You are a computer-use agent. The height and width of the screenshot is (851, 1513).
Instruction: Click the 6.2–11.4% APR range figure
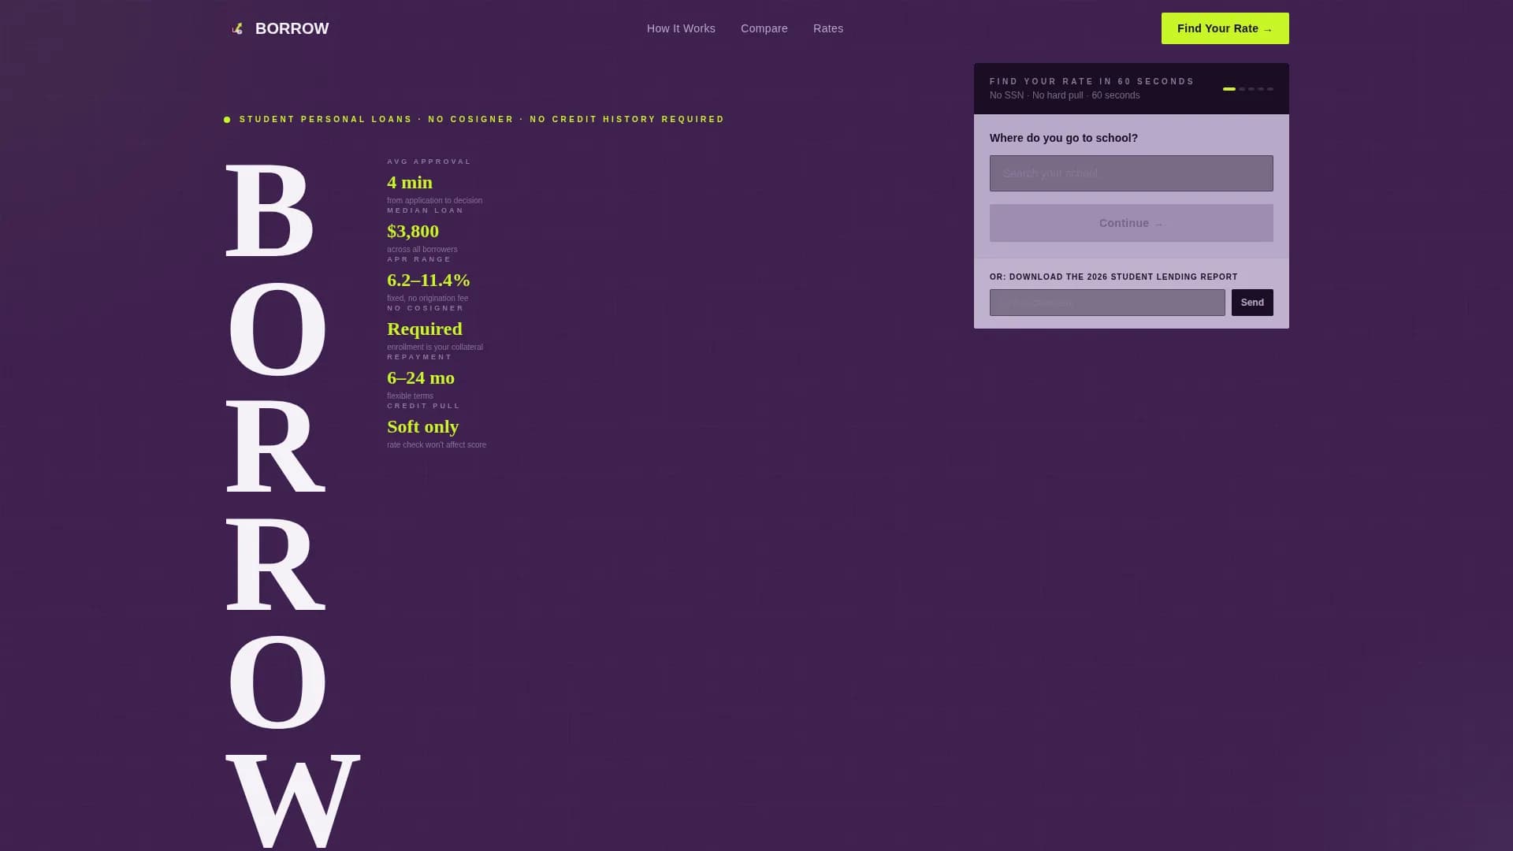pos(427,280)
